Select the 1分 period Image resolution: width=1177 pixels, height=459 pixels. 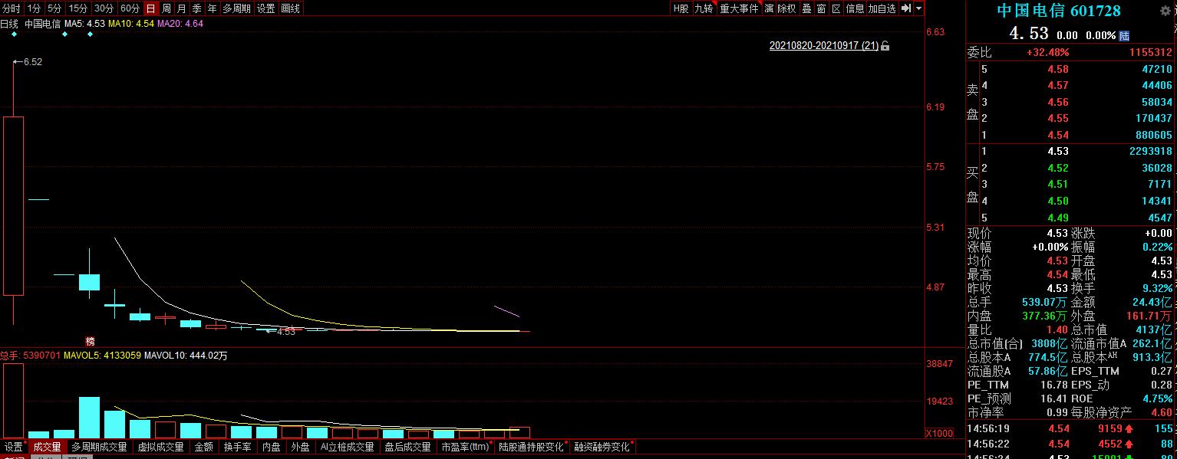pos(34,8)
